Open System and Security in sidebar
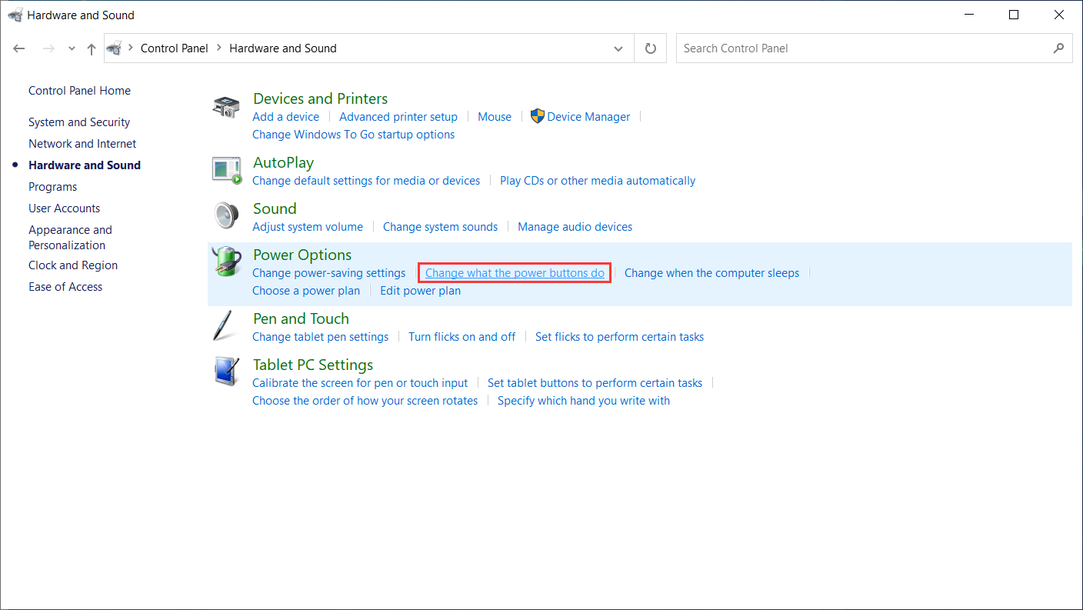The image size is (1083, 610). (79, 122)
